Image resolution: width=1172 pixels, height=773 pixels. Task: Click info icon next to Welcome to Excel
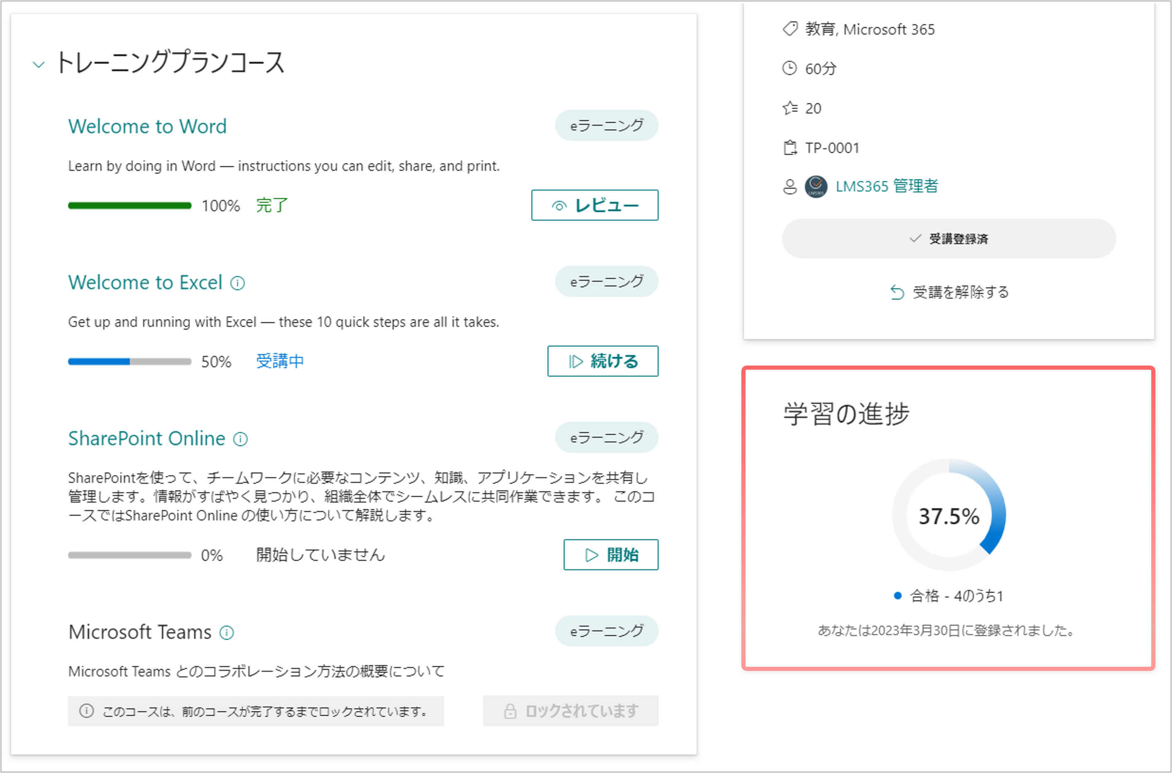click(x=238, y=283)
